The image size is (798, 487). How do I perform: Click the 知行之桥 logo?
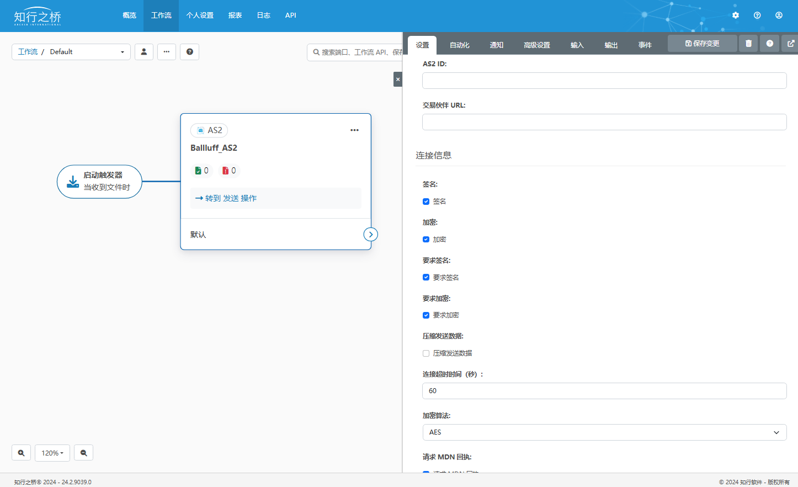point(38,17)
